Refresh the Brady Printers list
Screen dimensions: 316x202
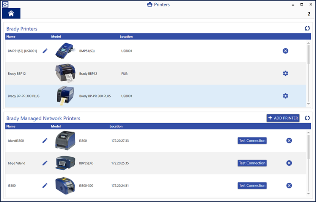click(307, 28)
